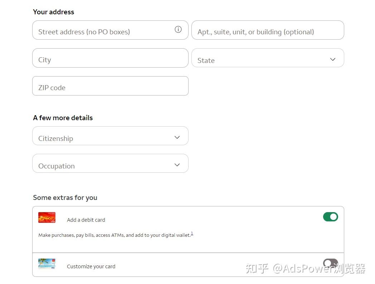Click the Some extras for you header
This screenshot has height=284, width=375.
[x=65, y=197]
